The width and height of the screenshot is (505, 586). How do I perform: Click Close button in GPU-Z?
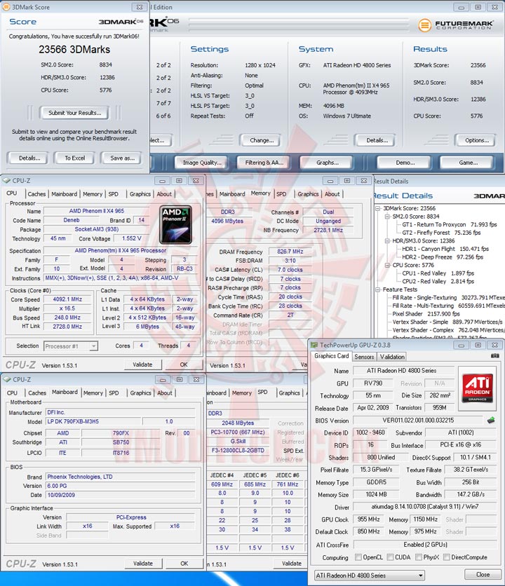pyautogui.click(x=483, y=574)
